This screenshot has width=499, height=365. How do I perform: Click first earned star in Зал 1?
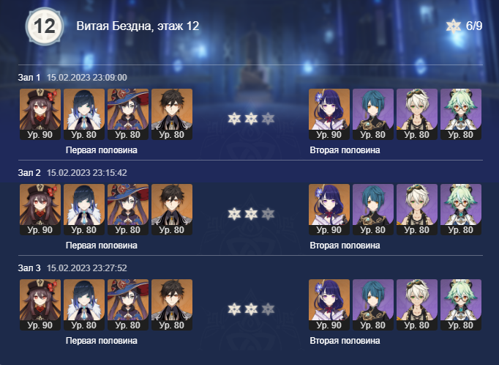(234, 119)
